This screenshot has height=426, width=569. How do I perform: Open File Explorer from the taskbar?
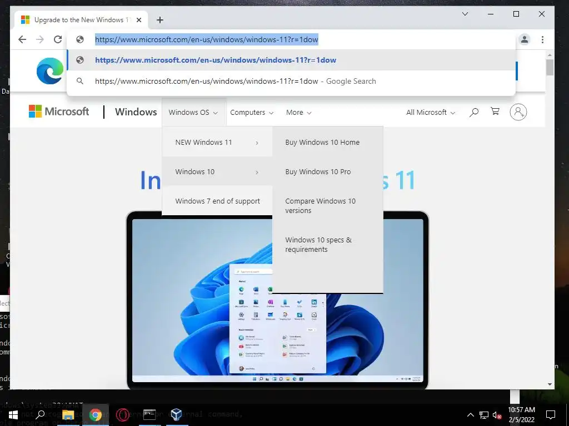pos(68,415)
